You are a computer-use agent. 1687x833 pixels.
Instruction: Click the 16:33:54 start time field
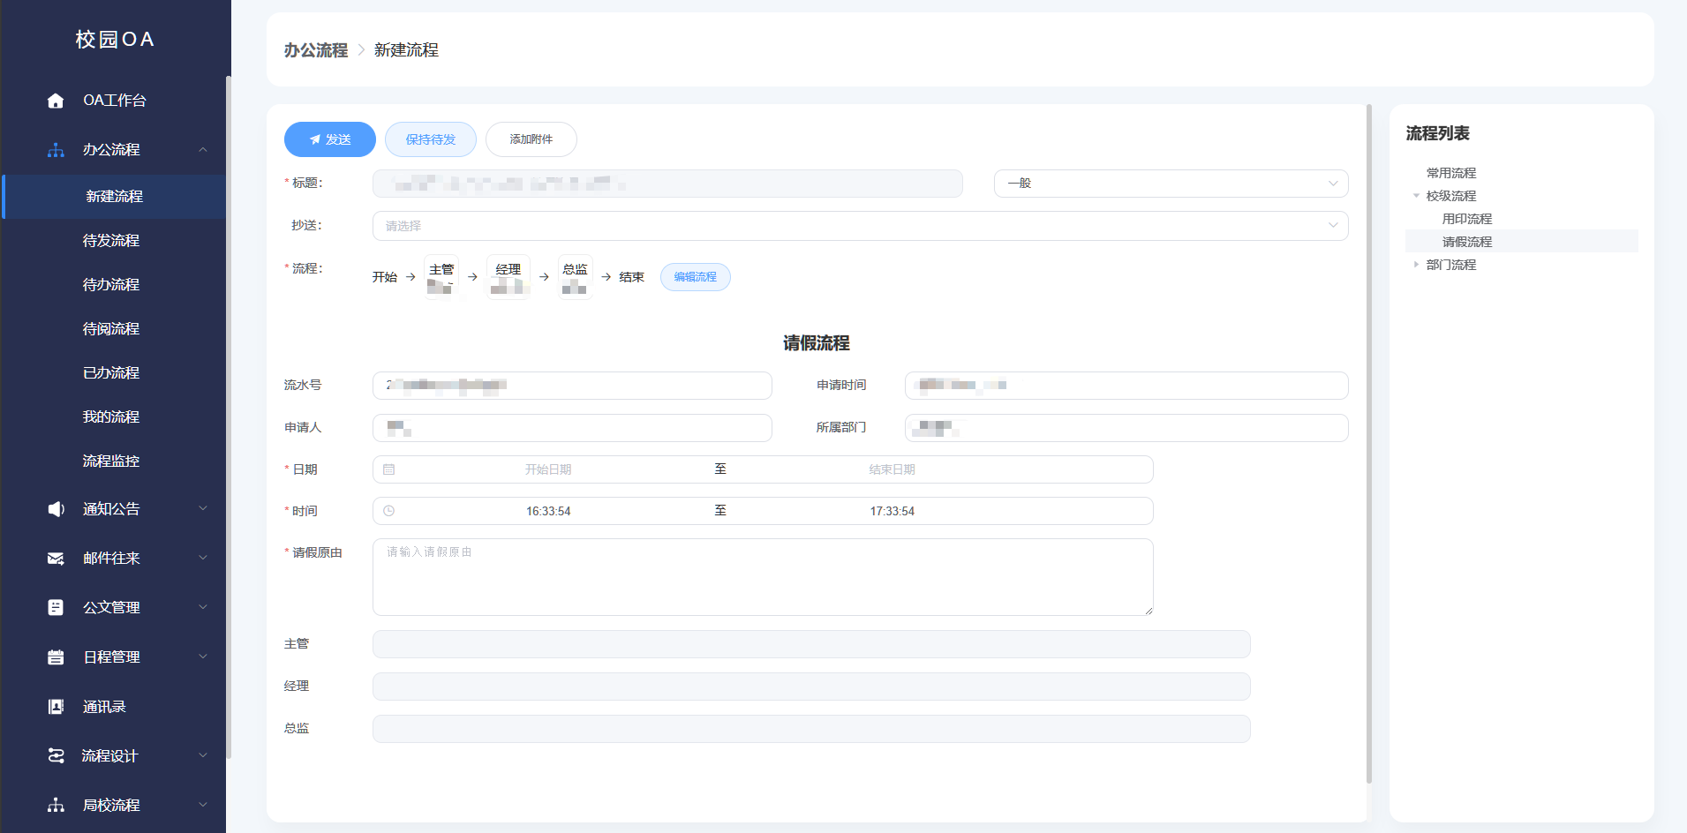pos(548,511)
